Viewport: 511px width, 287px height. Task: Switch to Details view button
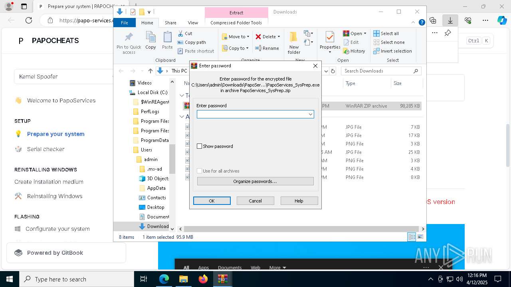(x=412, y=237)
